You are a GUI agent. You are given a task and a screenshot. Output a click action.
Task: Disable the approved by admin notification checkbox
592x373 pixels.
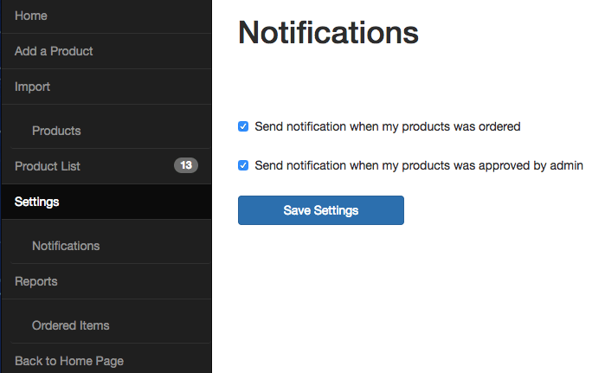coord(243,165)
